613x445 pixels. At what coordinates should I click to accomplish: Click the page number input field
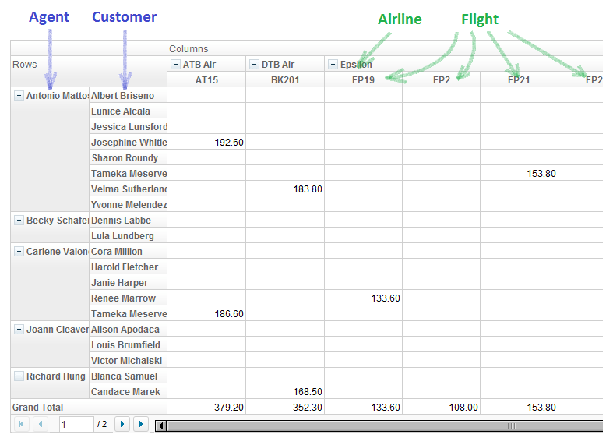click(x=76, y=424)
